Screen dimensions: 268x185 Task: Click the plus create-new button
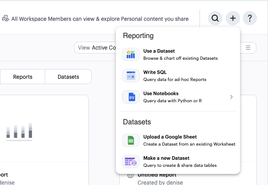233,19
